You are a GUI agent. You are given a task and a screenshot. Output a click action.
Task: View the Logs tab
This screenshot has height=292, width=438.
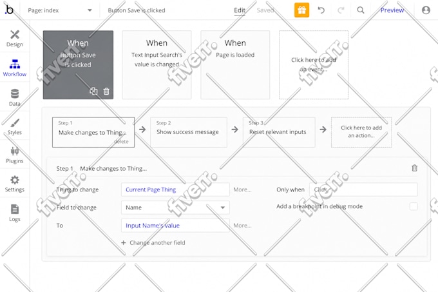[15, 213]
